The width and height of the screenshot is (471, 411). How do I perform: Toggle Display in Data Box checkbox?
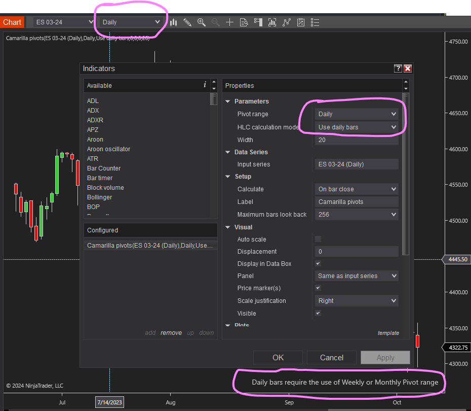click(318, 263)
